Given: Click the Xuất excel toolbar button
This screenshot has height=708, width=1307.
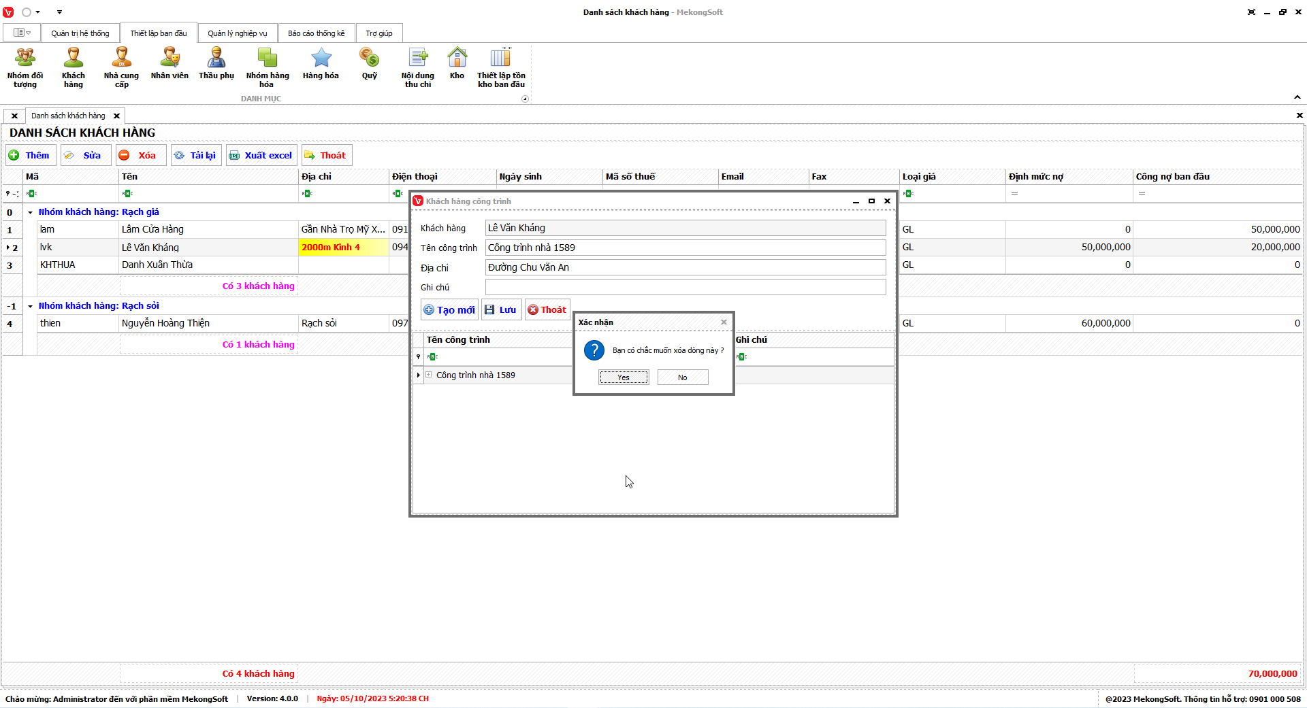Looking at the screenshot, I should (261, 155).
